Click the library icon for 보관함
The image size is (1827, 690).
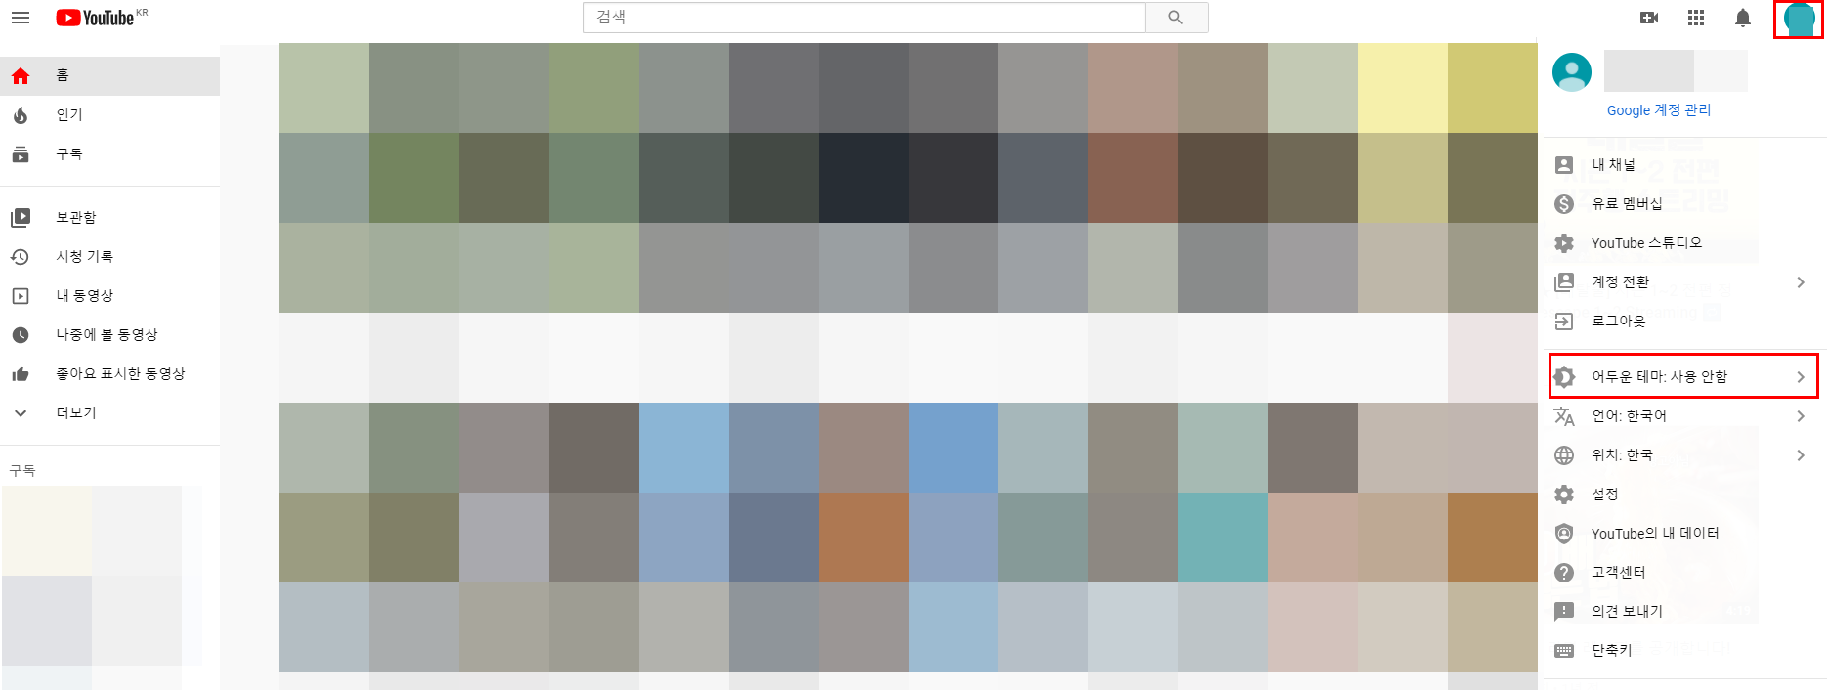[21, 217]
